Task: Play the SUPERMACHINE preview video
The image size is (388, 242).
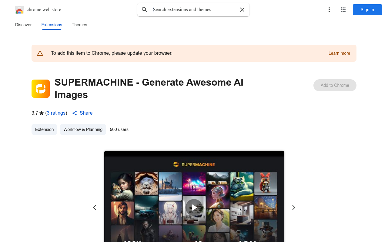Action: coord(194,208)
